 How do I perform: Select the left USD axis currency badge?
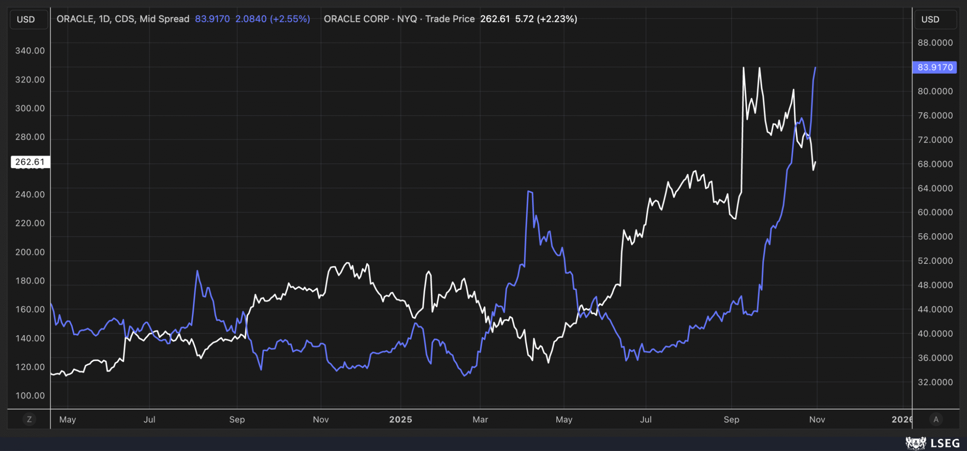pos(29,19)
